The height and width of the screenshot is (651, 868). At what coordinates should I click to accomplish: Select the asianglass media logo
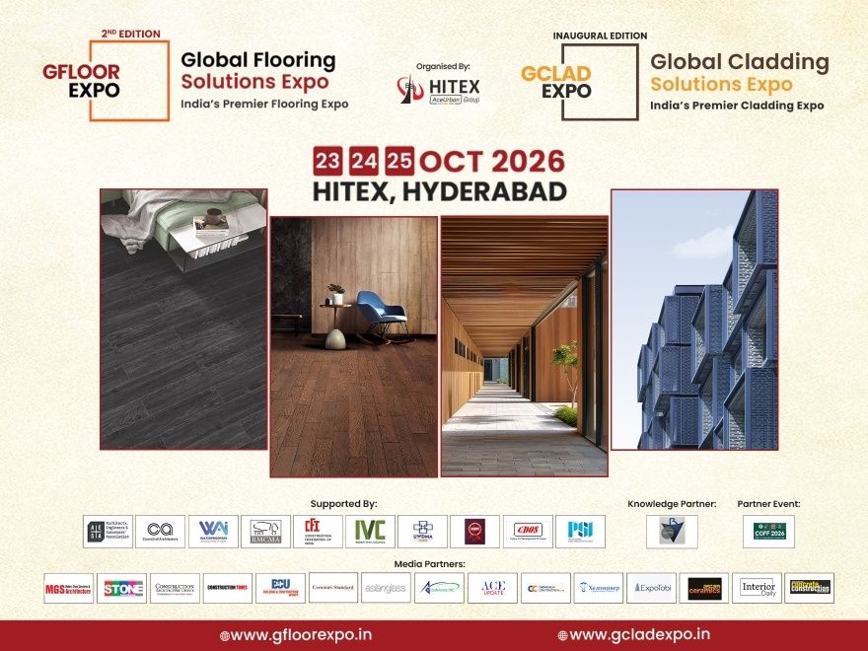tap(386, 588)
